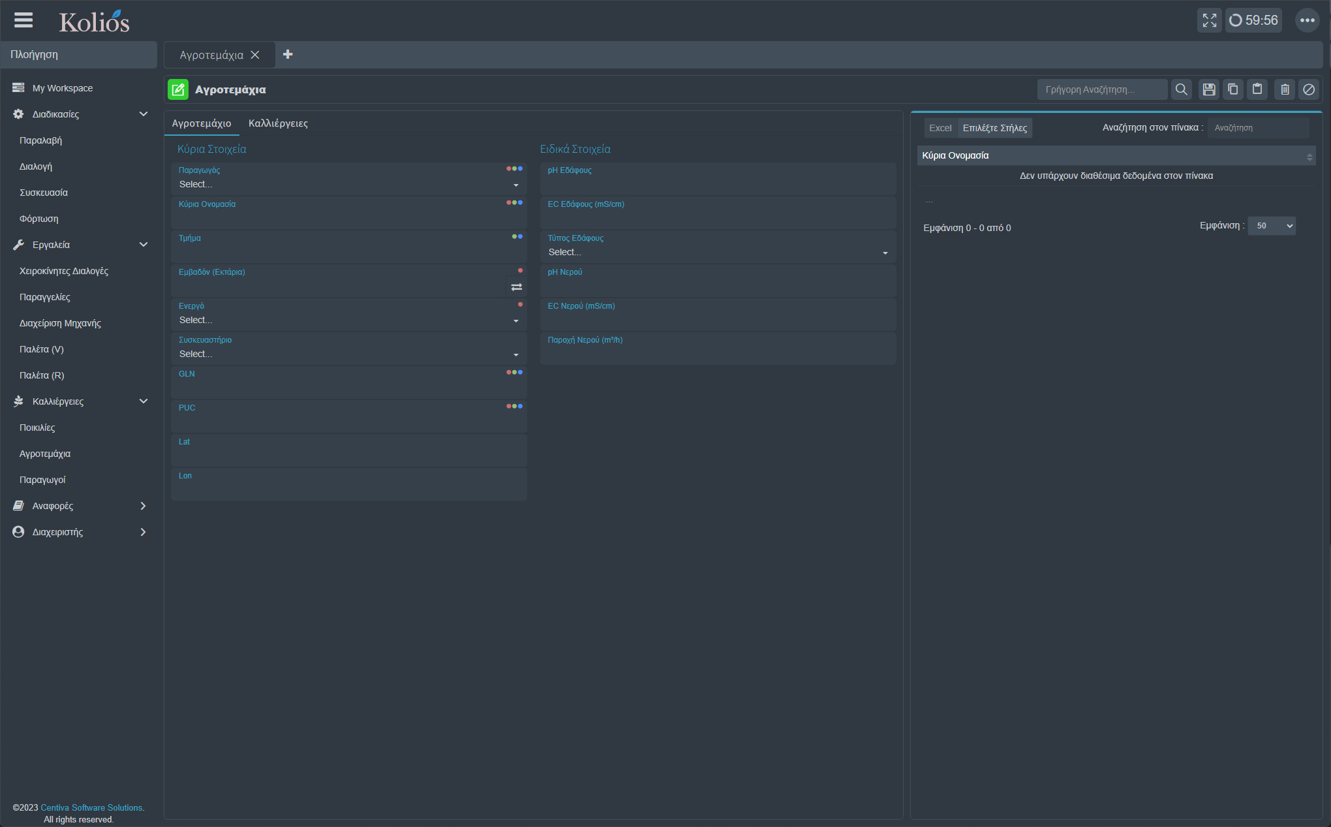Screen dimensions: 1331x827
Task: Click the colored dots on the Παραγωγός field
Action: (515, 168)
